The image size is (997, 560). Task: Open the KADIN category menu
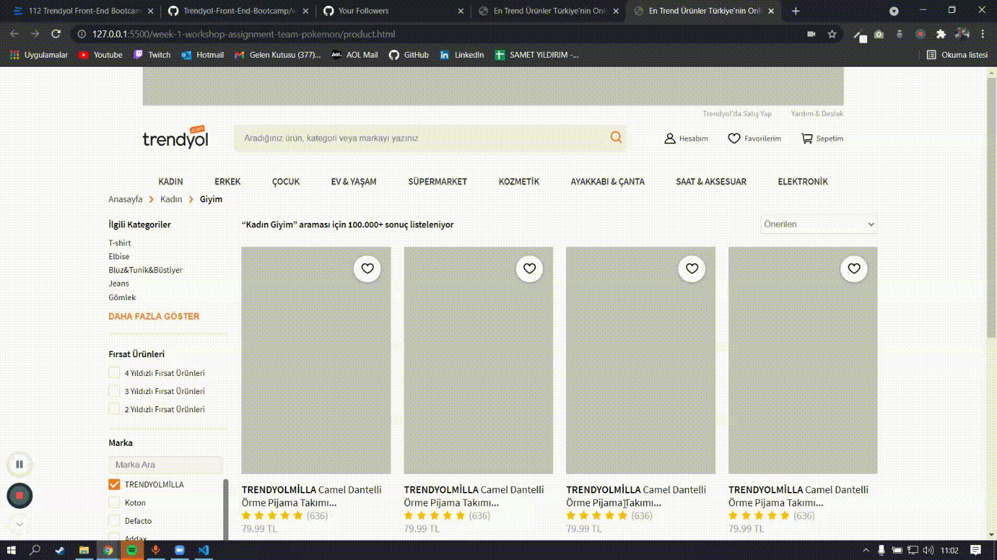pos(171,181)
